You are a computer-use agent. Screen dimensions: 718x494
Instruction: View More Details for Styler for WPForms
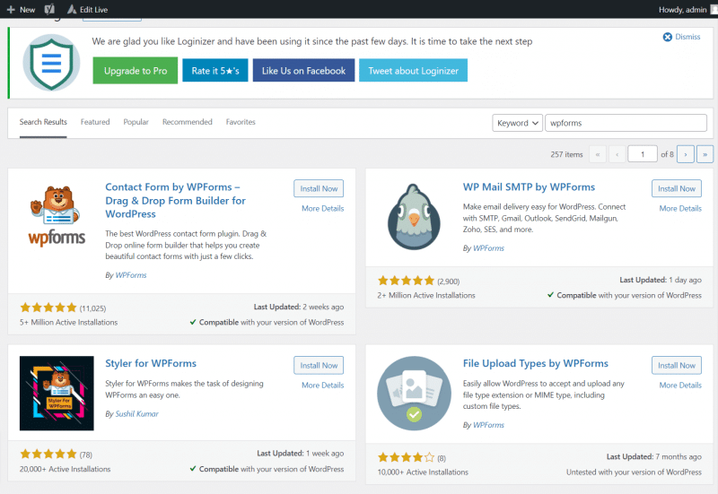point(323,386)
